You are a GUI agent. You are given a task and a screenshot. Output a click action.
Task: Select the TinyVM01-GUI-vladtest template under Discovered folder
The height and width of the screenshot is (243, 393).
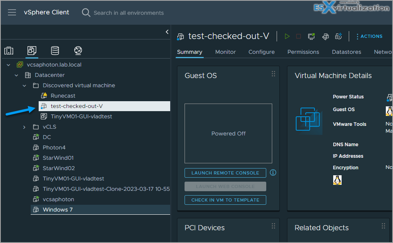coord(81,116)
